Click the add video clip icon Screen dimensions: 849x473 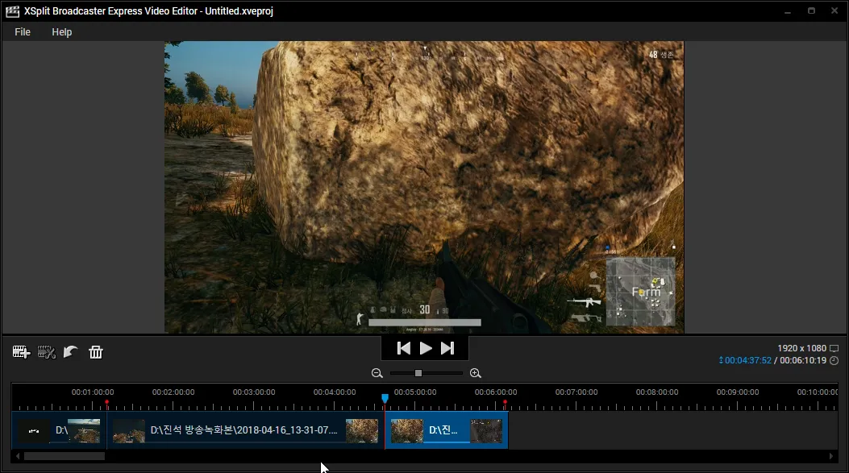pyautogui.click(x=21, y=352)
